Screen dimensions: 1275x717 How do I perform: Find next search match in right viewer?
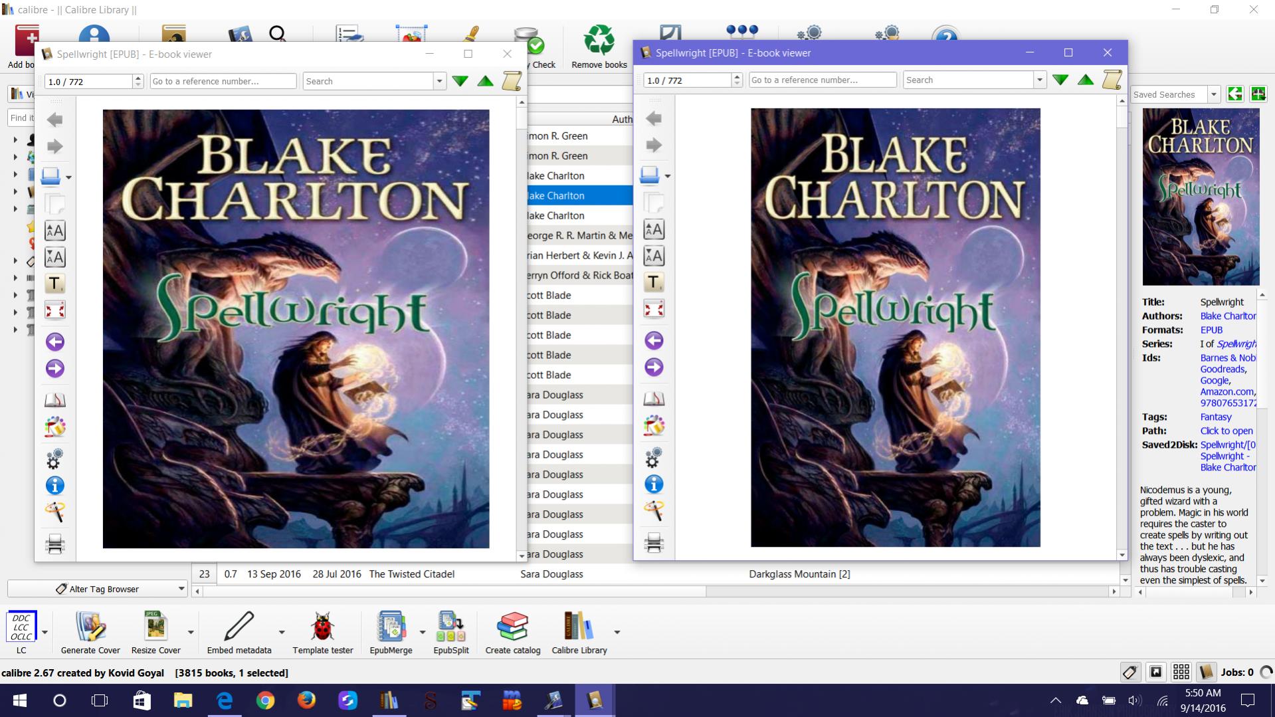point(1060,80)
